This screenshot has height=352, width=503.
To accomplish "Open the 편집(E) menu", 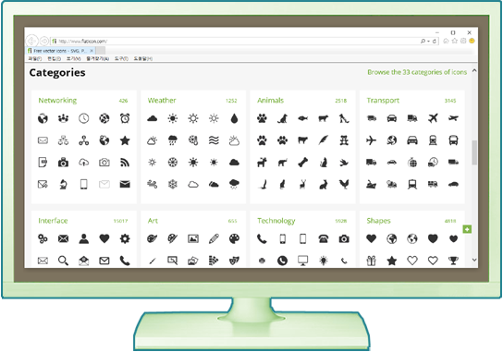I will click(x=54, y=59).
